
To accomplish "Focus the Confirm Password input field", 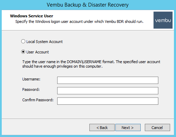I will [108, 101].
